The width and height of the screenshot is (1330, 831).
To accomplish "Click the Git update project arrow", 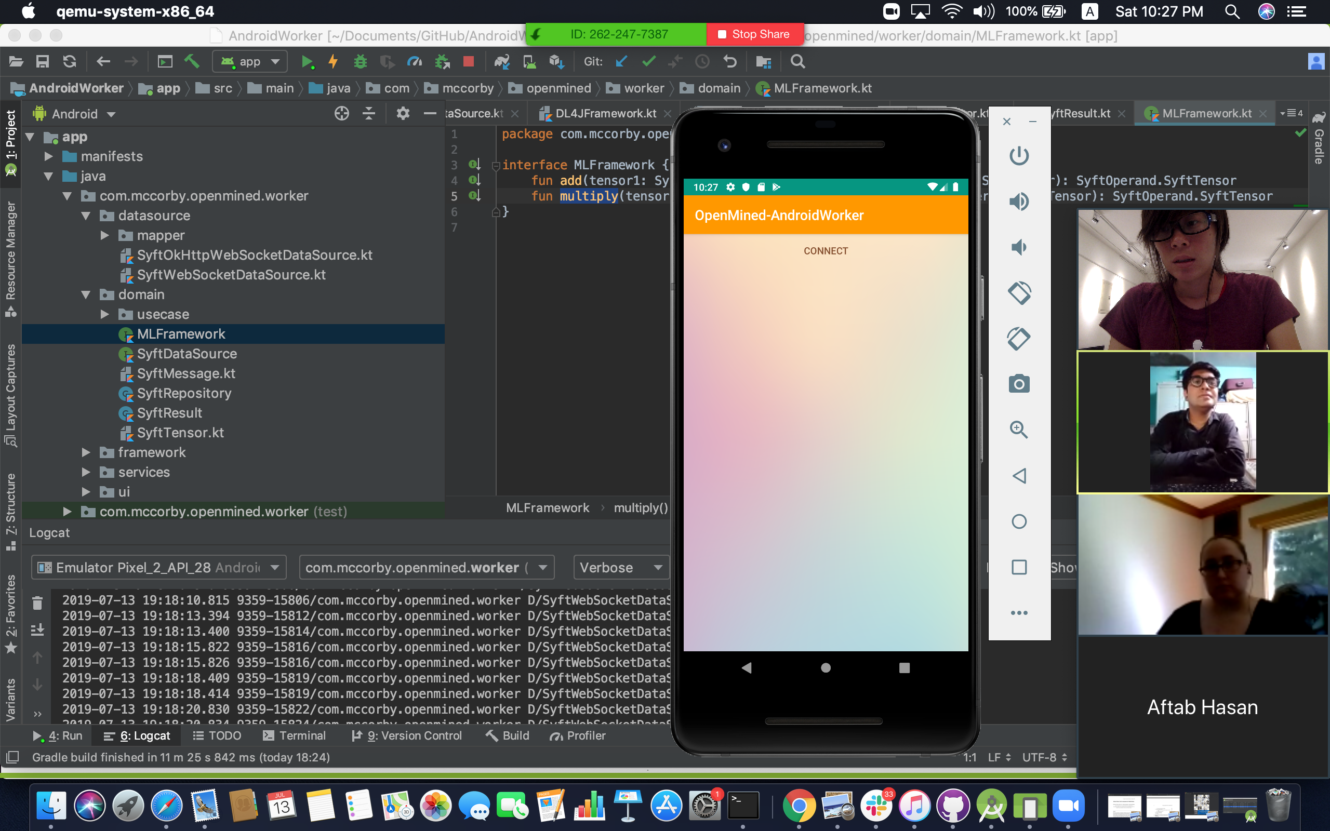I will point(621,62).
